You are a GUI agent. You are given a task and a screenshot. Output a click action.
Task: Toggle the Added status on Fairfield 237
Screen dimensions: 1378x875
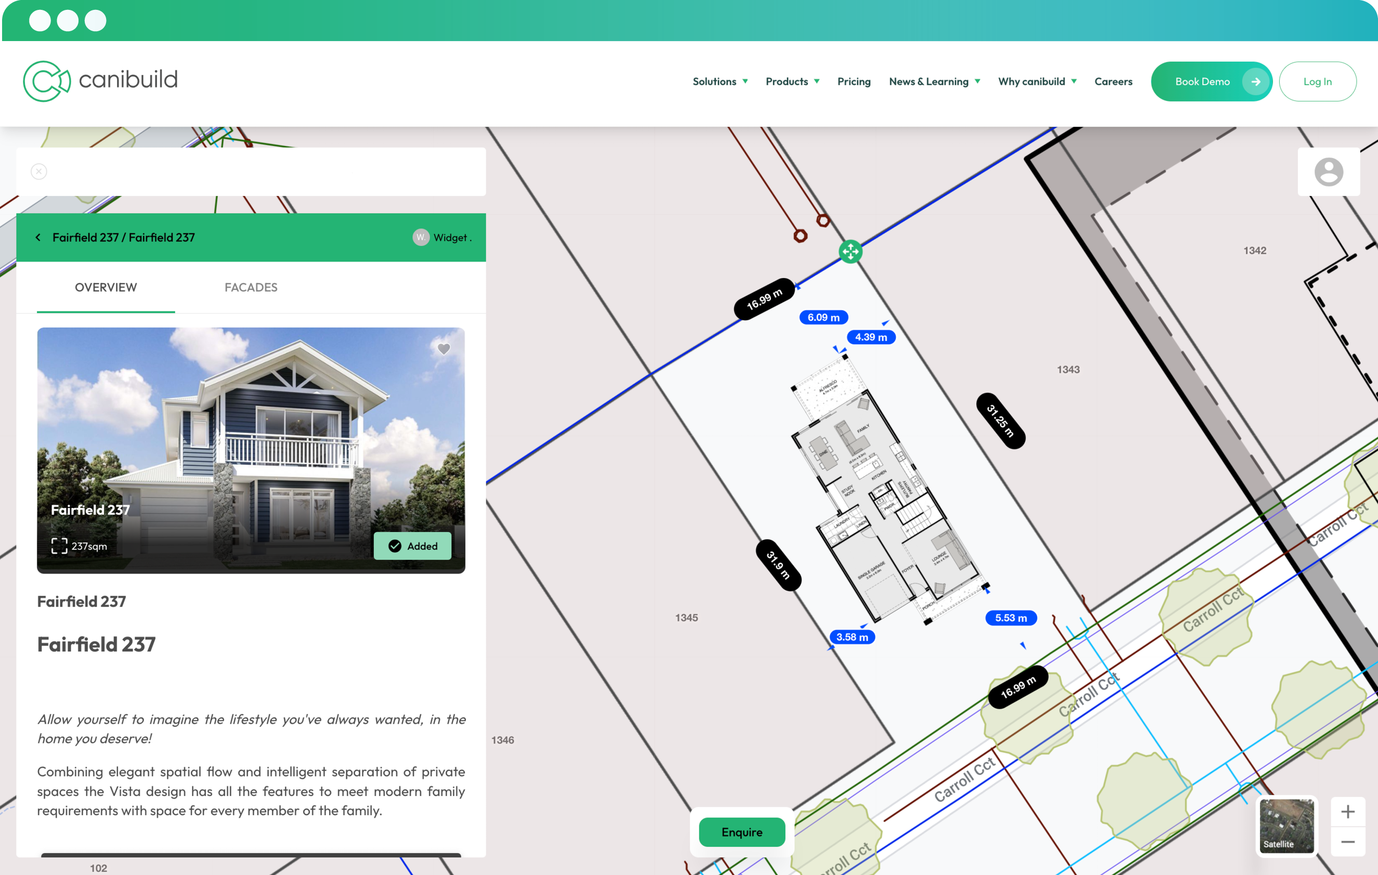click(412, 546)
